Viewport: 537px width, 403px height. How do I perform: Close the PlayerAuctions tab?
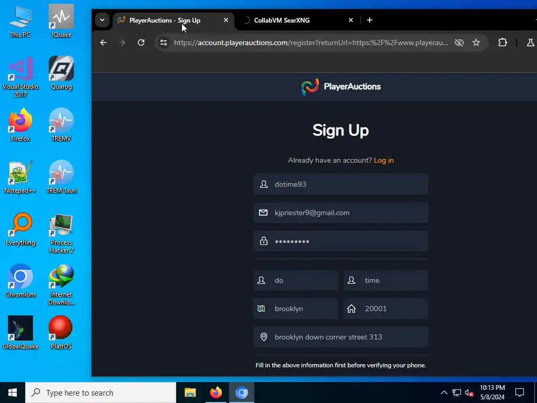[226, 20]
